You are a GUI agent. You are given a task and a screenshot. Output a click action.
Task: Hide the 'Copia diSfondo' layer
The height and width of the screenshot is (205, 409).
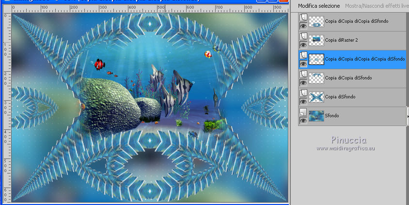[x=303, y=102]
